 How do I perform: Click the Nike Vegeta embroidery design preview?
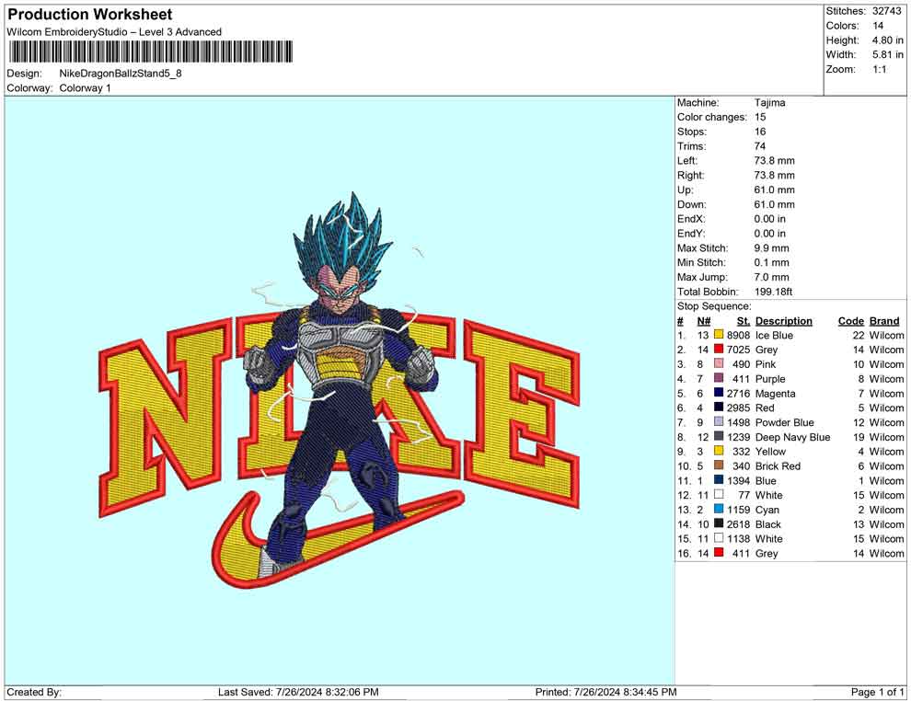pos(340,396)
